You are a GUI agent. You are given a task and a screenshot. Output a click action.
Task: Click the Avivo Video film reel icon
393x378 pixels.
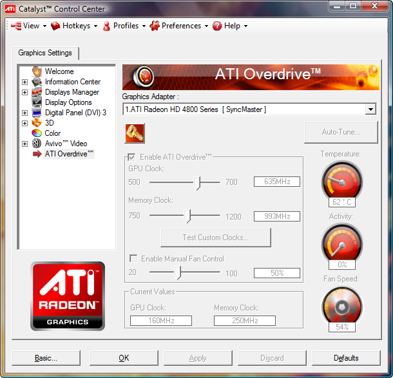[37, 144]
